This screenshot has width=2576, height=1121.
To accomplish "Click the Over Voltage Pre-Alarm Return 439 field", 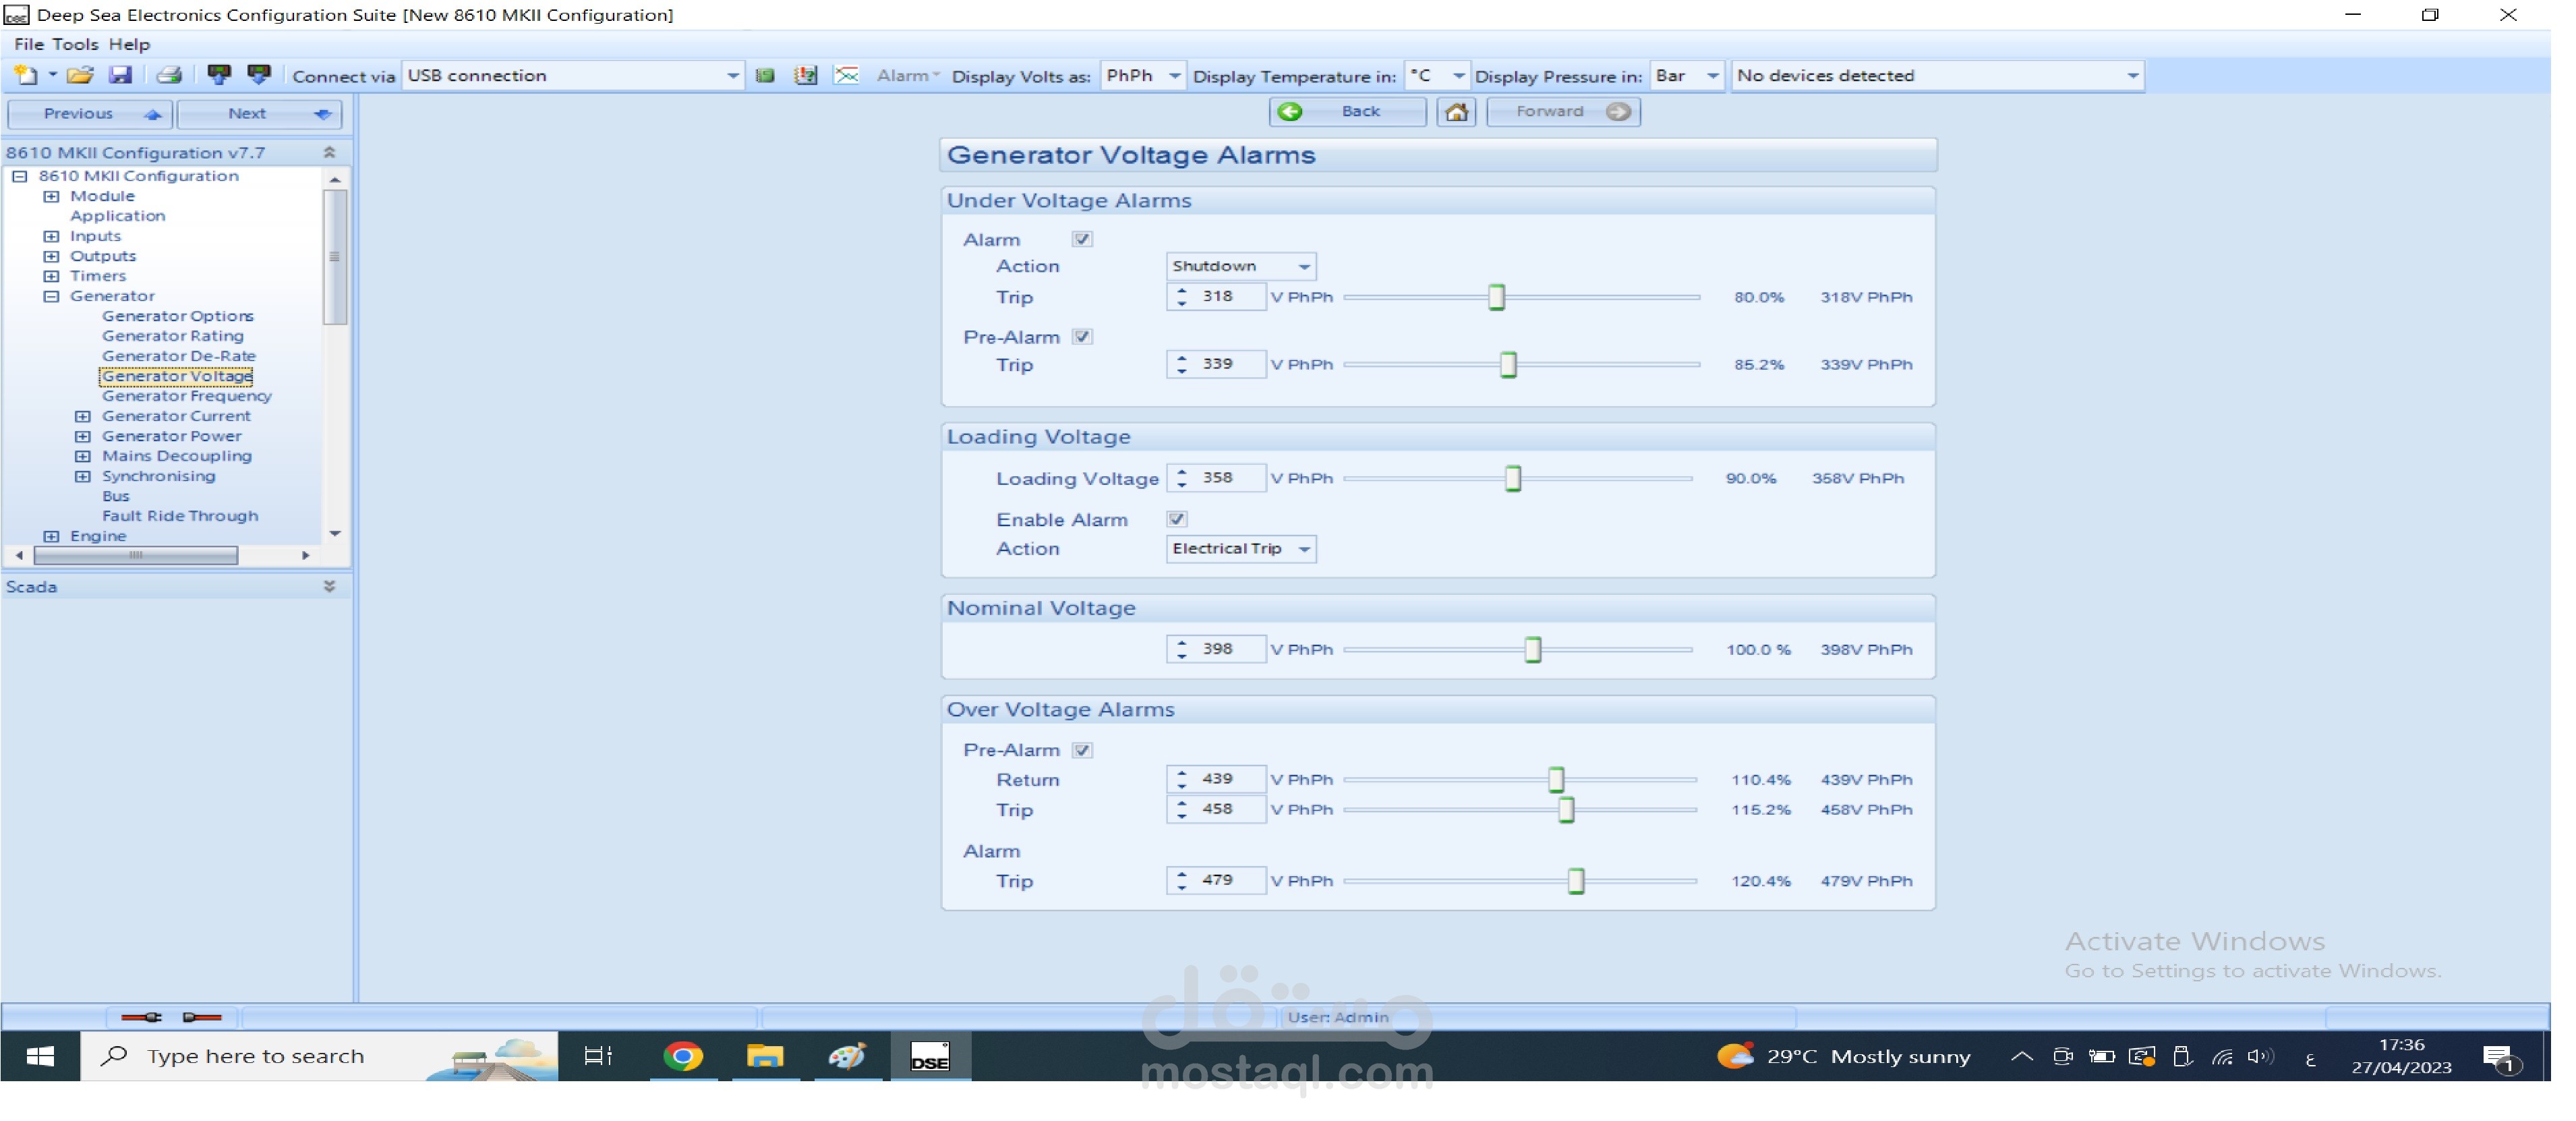I will (1217, 779).
